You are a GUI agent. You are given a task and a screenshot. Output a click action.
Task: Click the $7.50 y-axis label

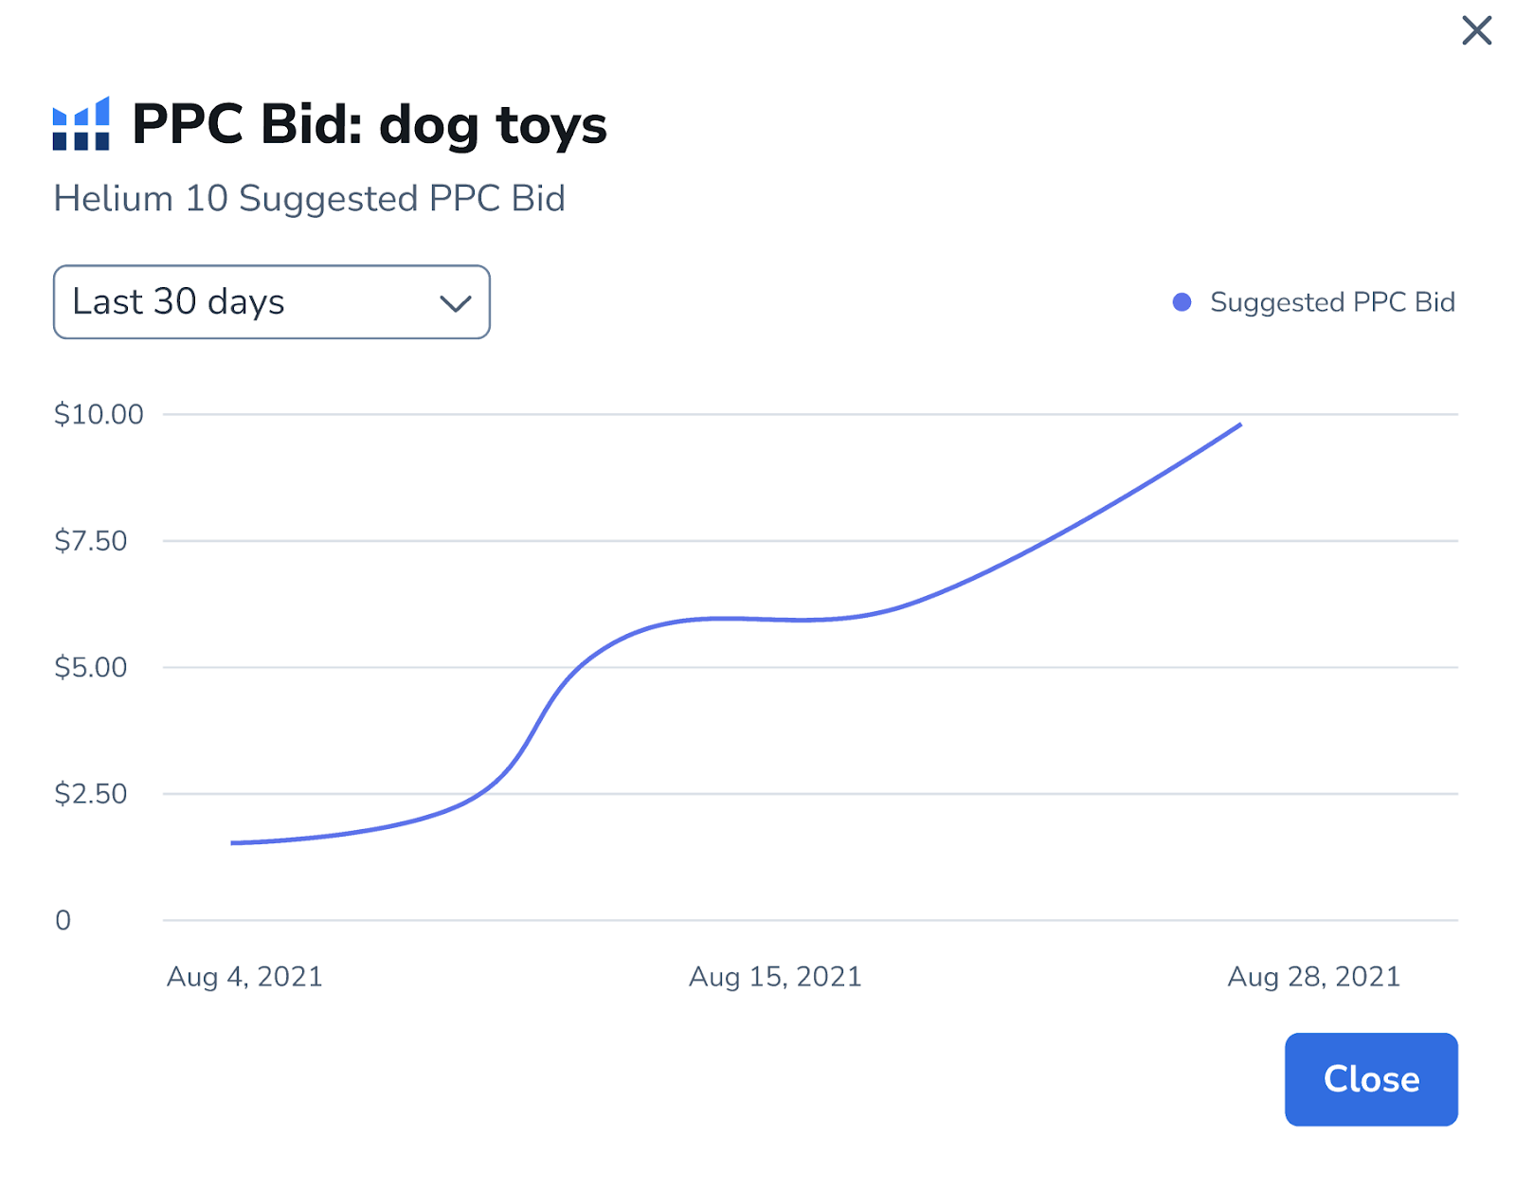(x=91, y=541)
